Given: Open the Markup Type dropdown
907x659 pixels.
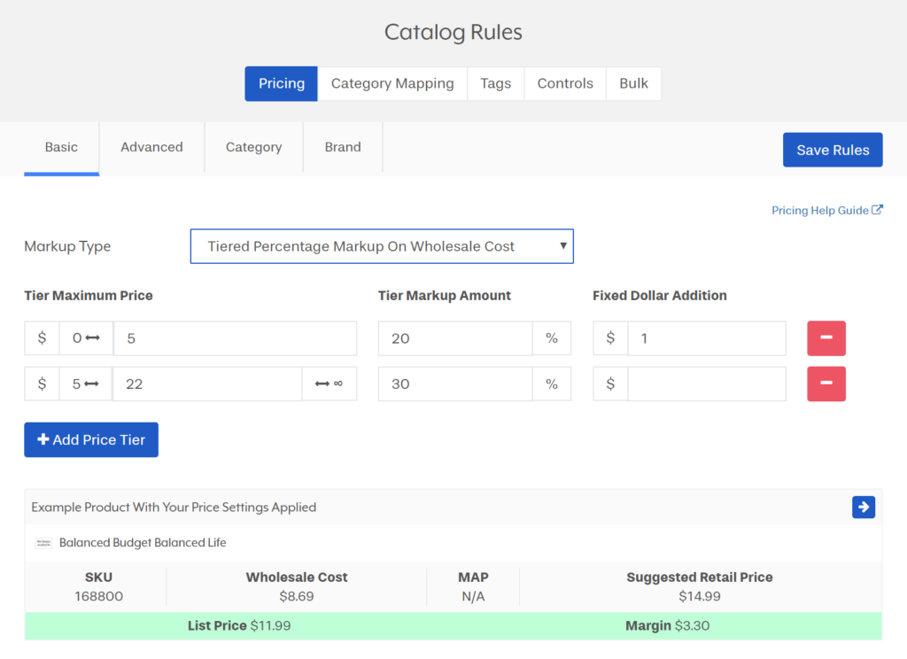Looking at the screenshot, I should point(382,246).
